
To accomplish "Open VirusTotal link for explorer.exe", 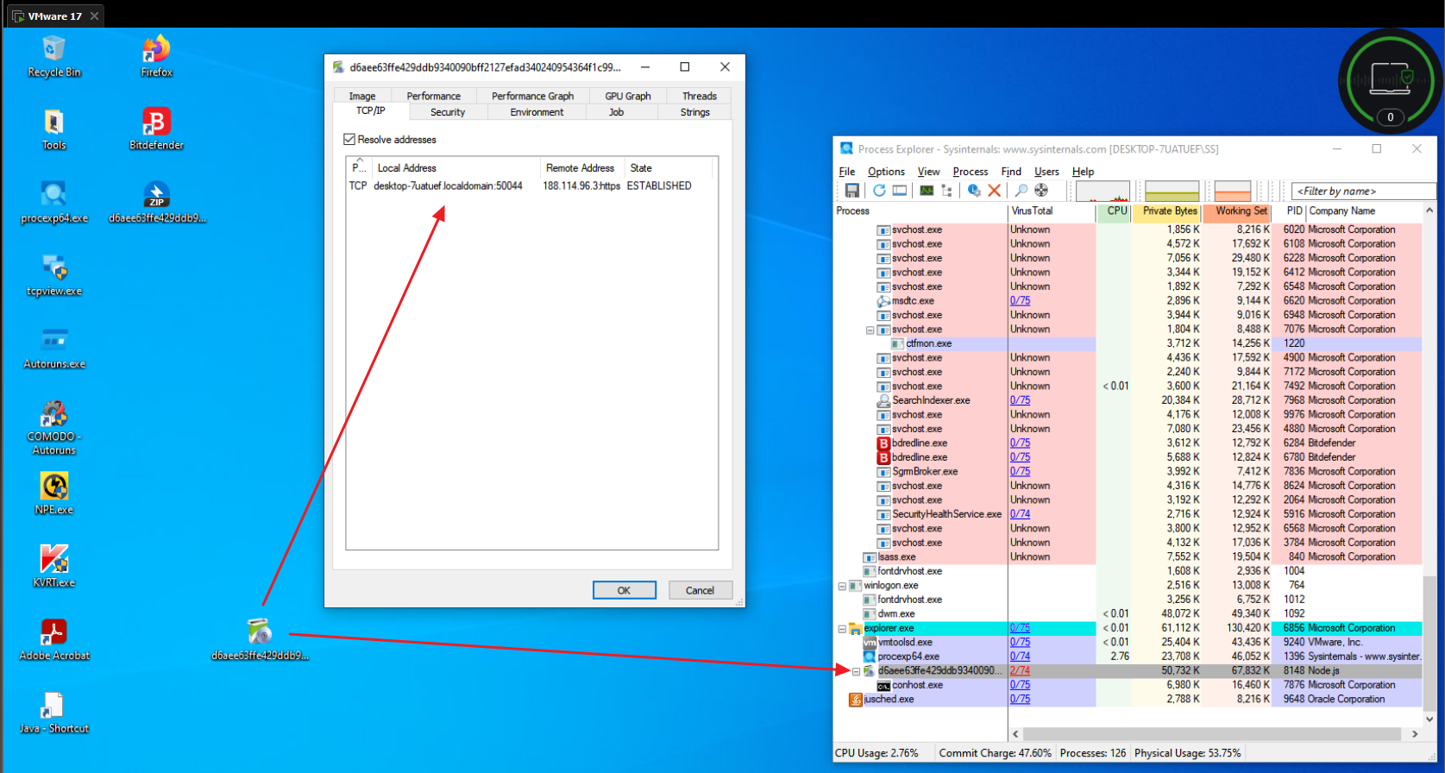I will coord(1020,628).
